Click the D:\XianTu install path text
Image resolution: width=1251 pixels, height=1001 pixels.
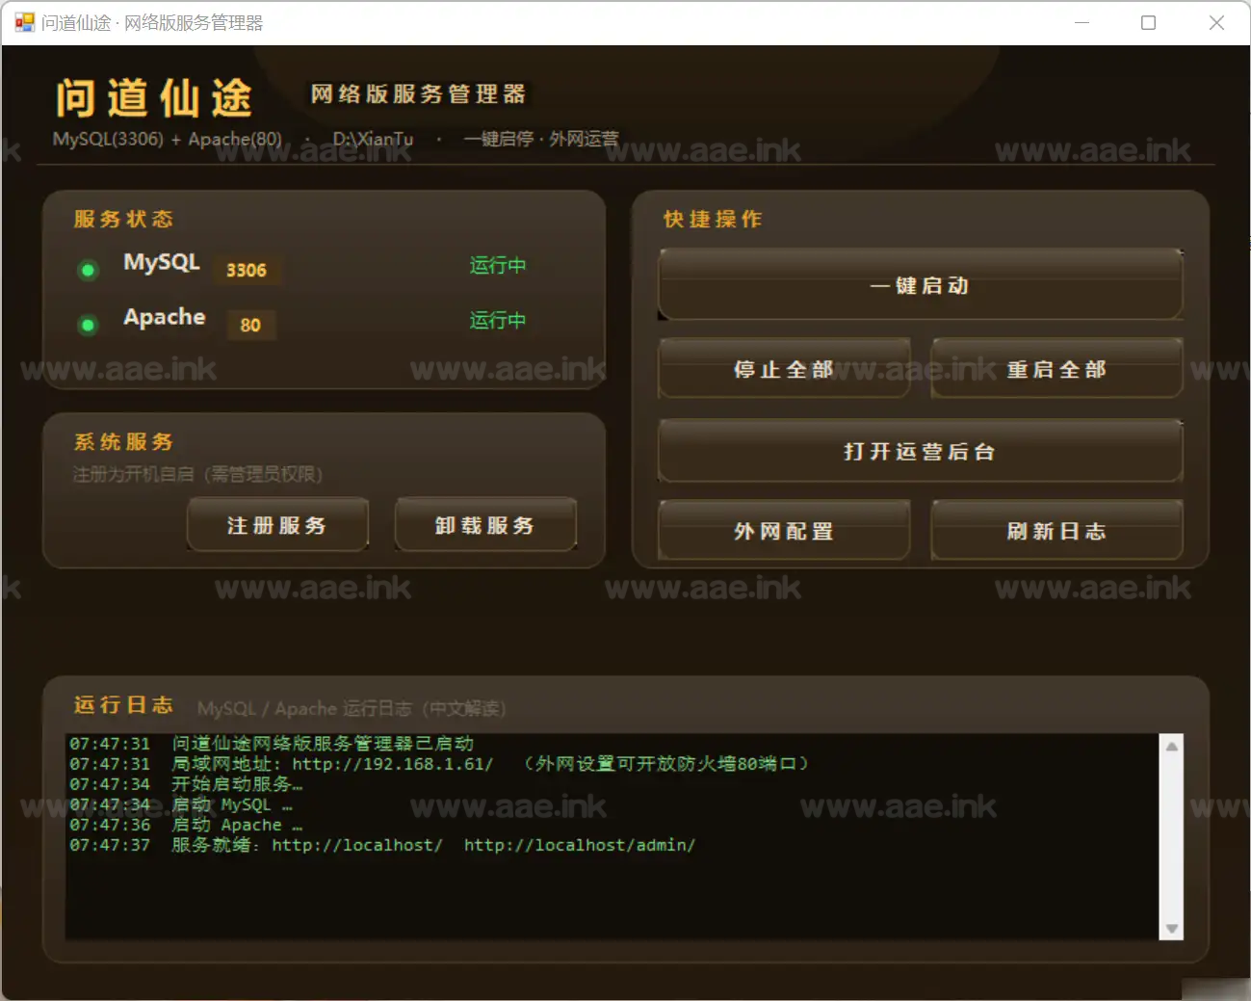[x=373, y=139]
